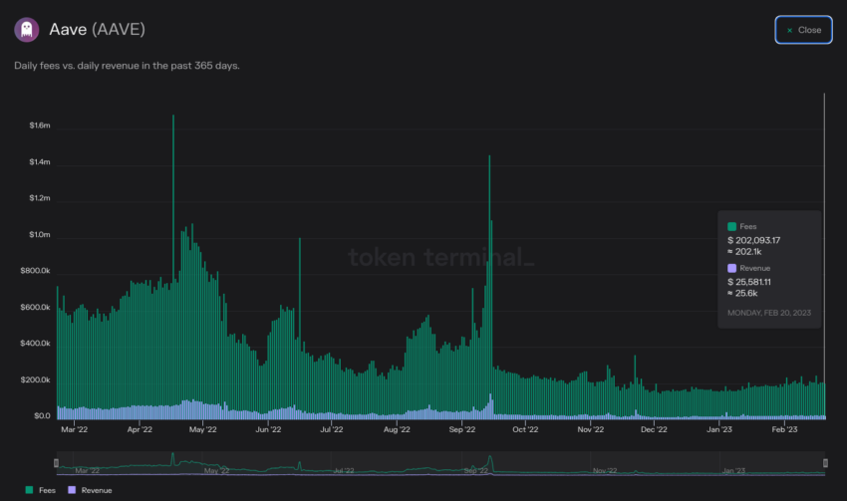Screen dimensions: 847x501
Task: Click the "Apr '22" x-axis label
Action: click(140, 429)
